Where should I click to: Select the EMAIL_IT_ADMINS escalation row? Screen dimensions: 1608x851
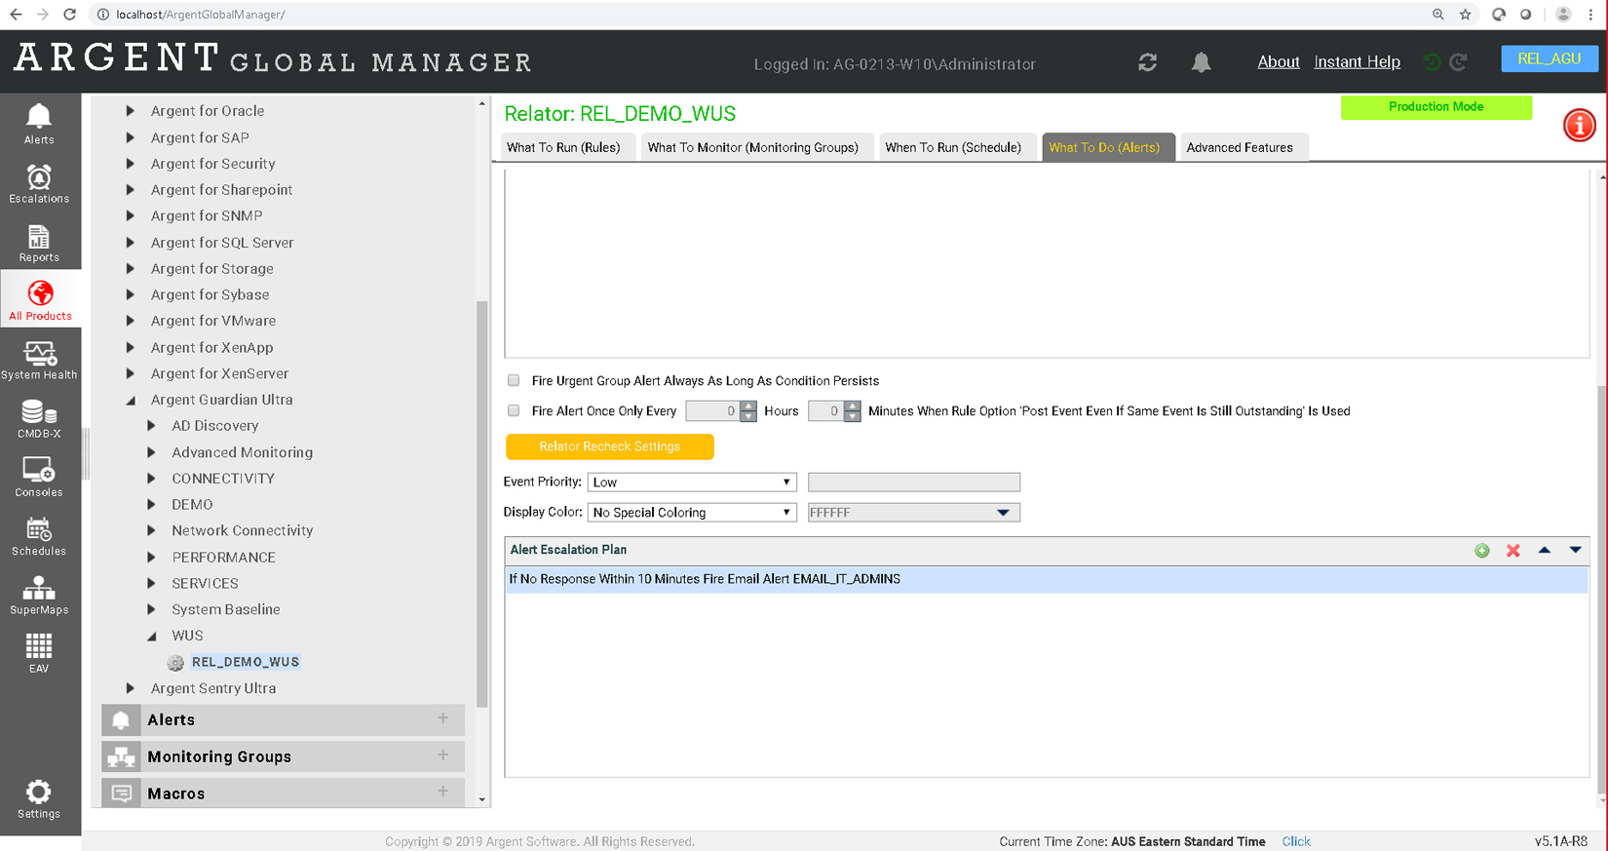pyautogui.click(x=1046, y=579)
